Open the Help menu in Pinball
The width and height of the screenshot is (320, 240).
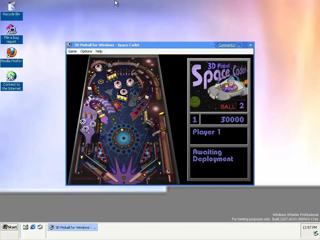(99, 51)
